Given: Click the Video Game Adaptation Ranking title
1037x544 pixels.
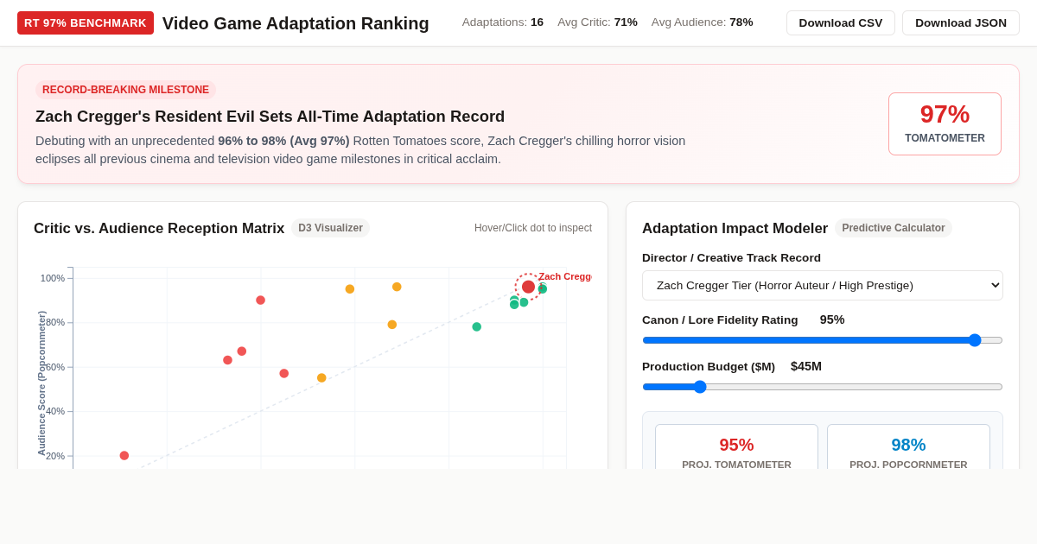Looking at the screenshot, I should [x=296, y=23].
